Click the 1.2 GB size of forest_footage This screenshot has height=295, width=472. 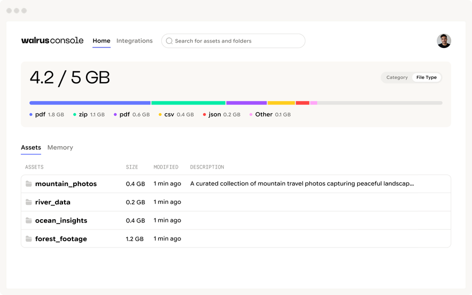[x=135, y=239]
